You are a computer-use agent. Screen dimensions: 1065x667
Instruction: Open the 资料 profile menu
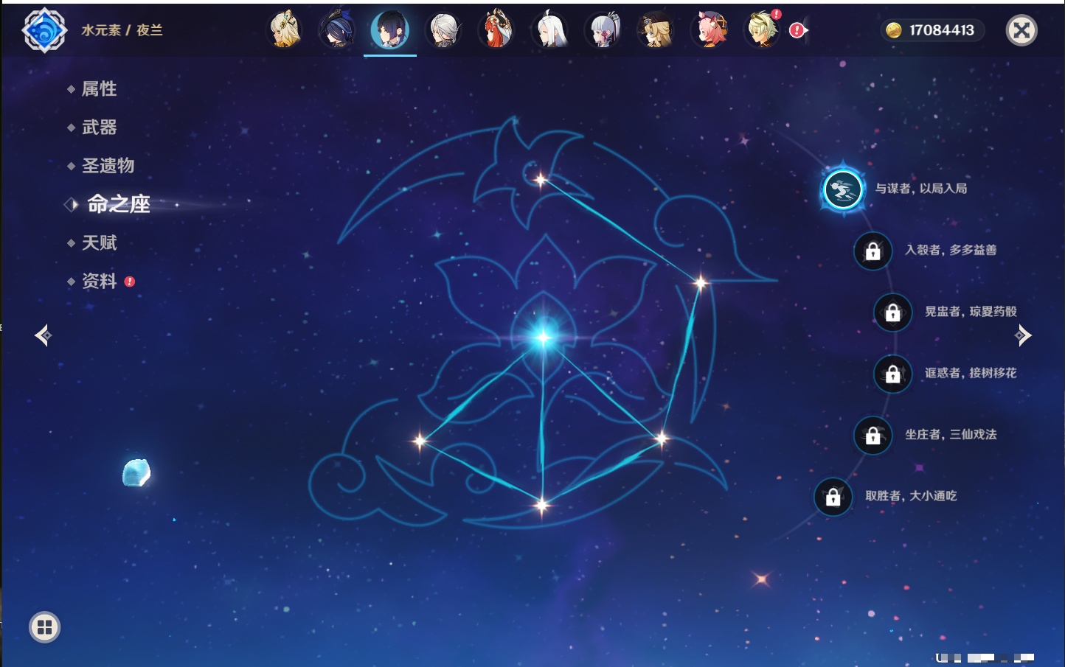[99, 281]
